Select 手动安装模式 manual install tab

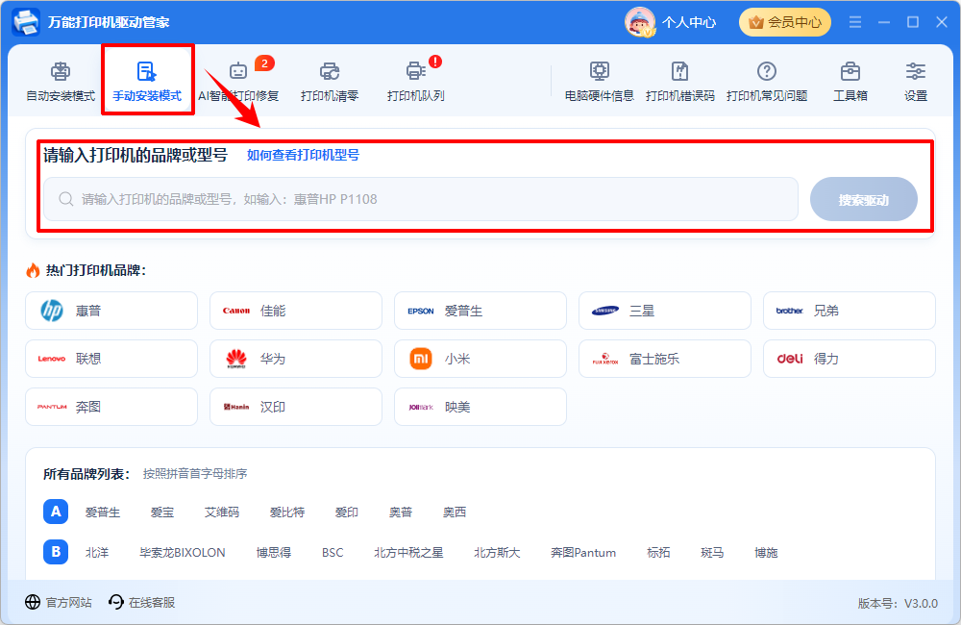(147, 82)
